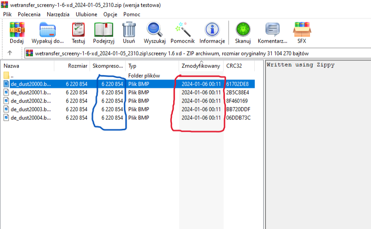
Task: Open the Komentarz comment icon
Action: coord(272,30)
